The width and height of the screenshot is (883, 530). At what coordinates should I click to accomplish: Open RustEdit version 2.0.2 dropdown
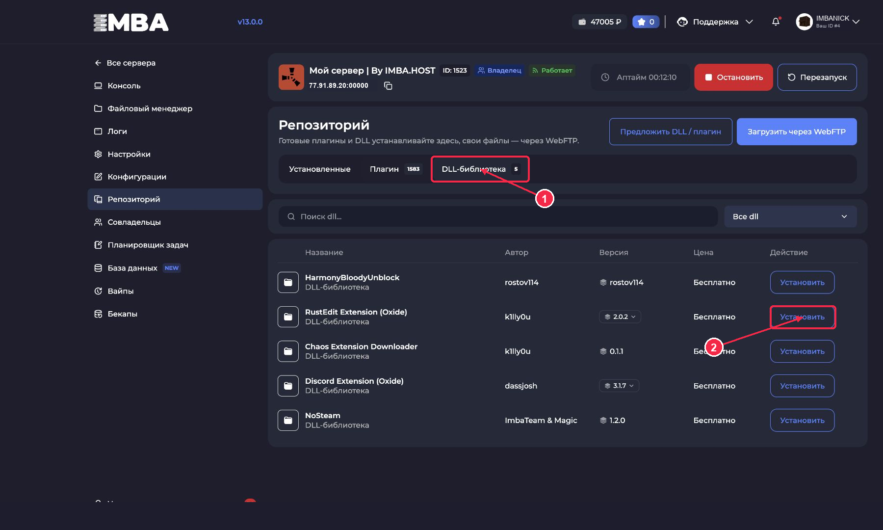point(620,317)
